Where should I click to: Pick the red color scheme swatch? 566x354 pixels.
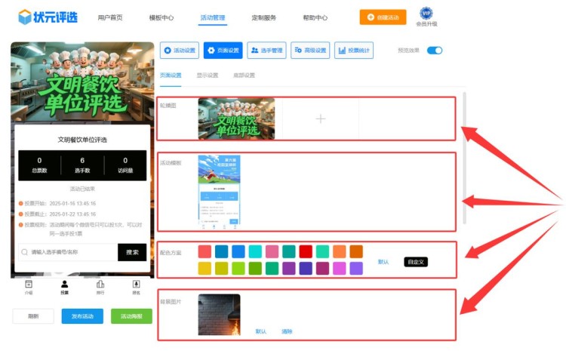(305, 251)
